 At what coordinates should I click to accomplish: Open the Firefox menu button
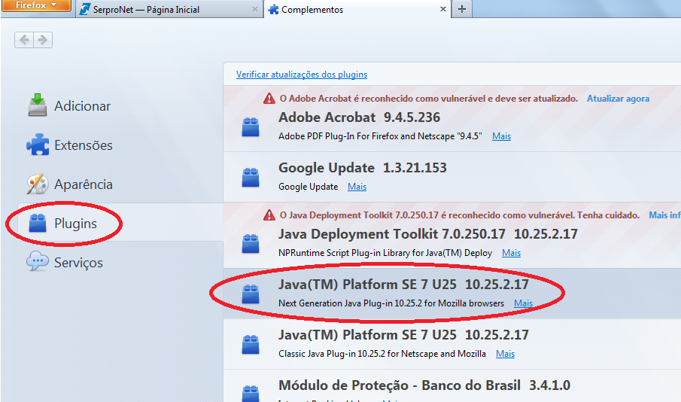[x=35, y=6]
